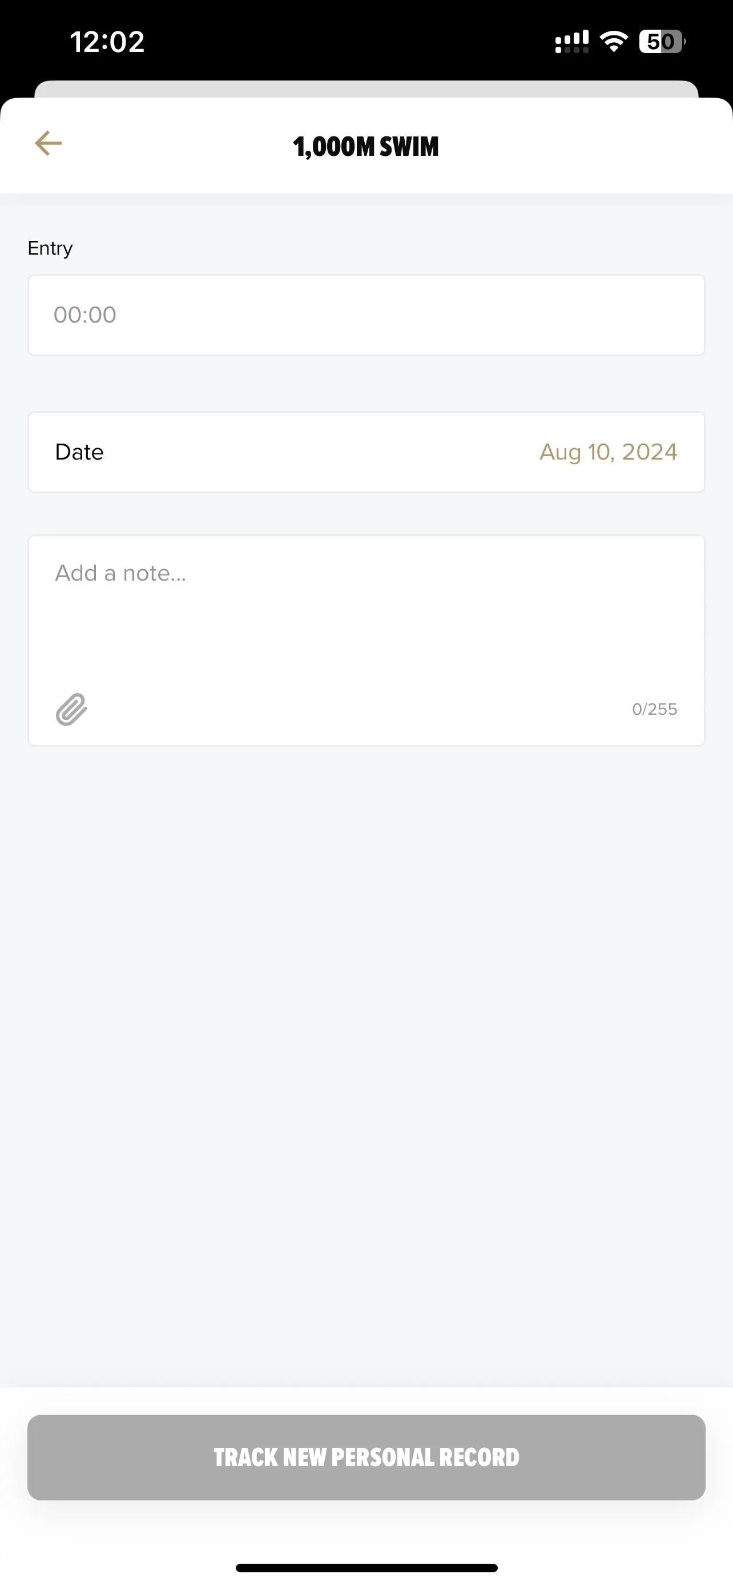Tap the 12:02 clock in status bar
Image resolution: width=733 pixels, height=1586 pixels.
(x=107, y=42)
